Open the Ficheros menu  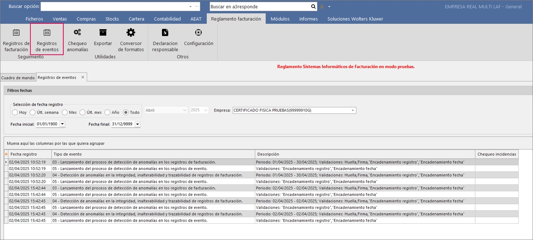[x=34, y=19]
